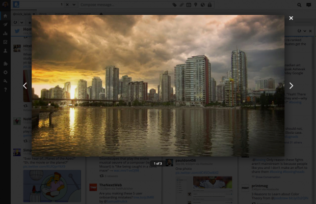
Task: Open the wac.mn link in Mozart tweet
Action: point(126,170)
